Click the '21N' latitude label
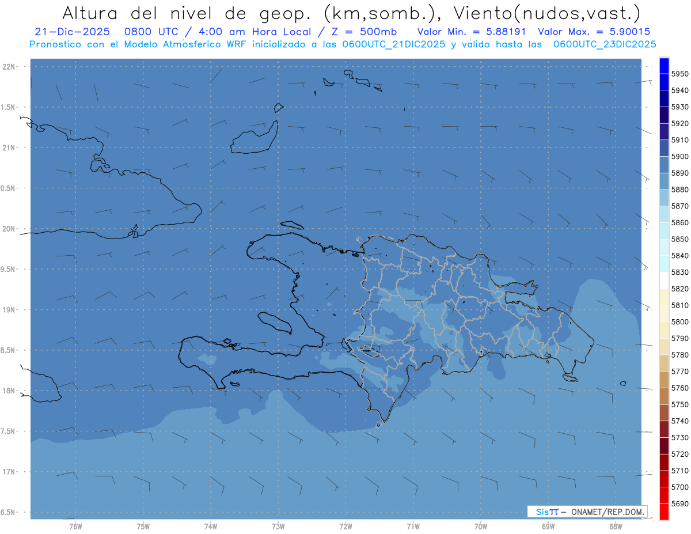This screenshot has width=691, height=534. coord(10,148)
